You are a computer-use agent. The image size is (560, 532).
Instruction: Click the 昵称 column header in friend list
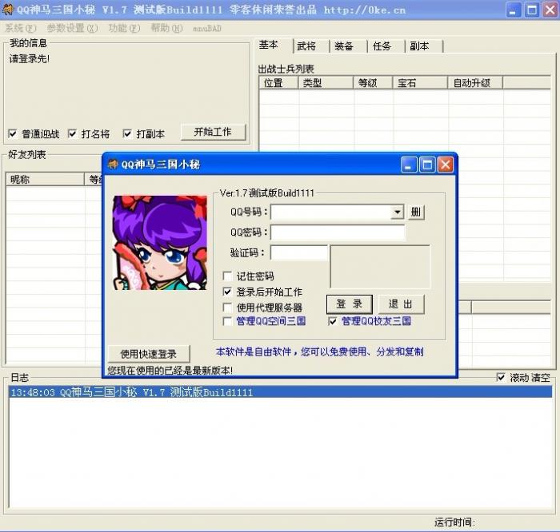[45, 180]
